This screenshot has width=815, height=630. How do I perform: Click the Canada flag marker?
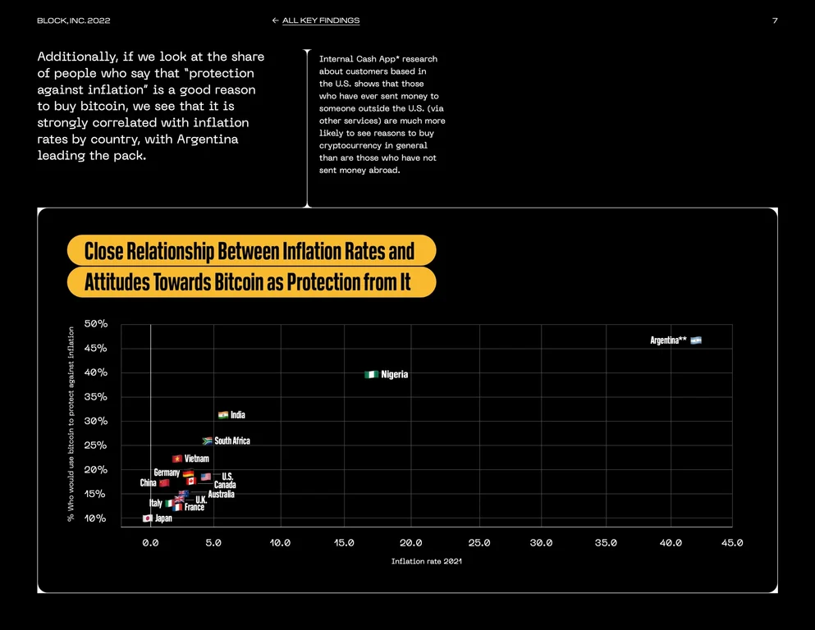tap(191, 481)
